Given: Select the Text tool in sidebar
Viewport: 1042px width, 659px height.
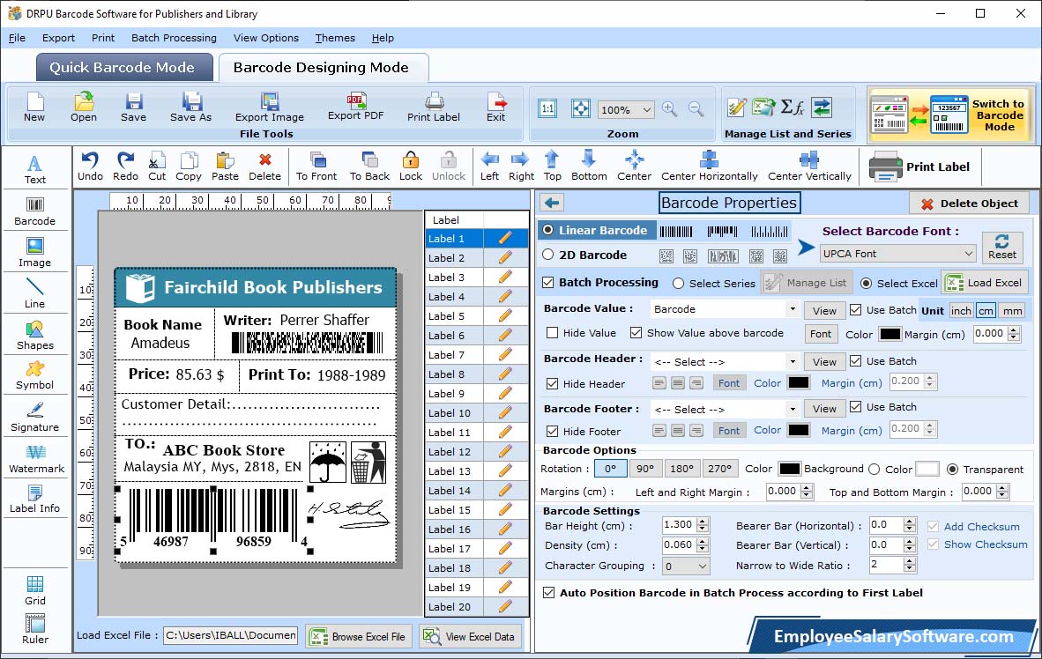Looking at the screenshot, I should coord(34,169).
